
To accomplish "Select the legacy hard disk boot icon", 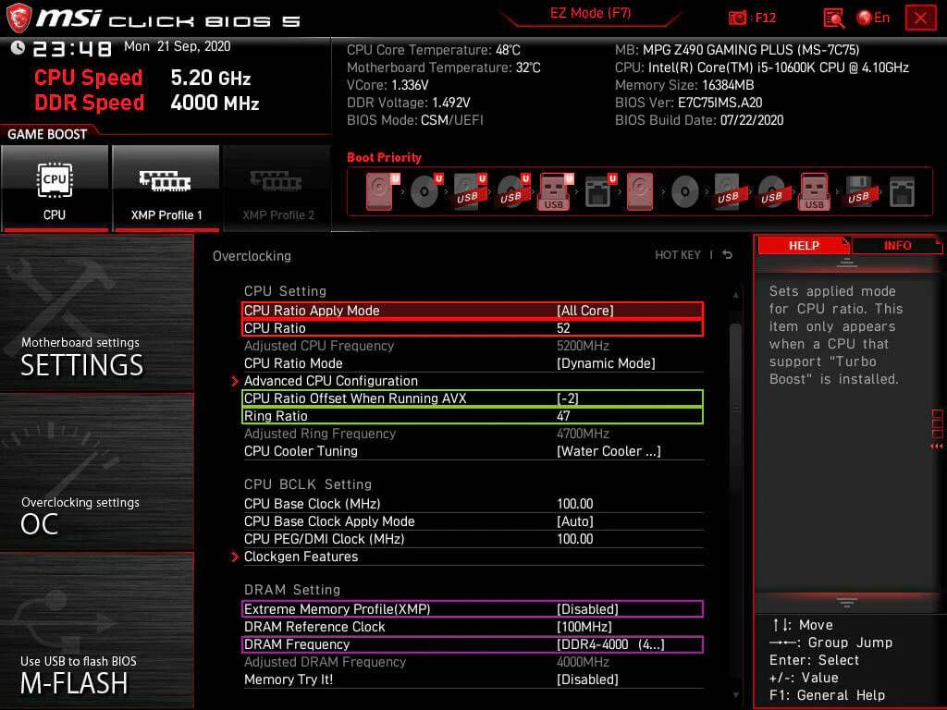I will pyautogui.click(x=640, y=191).
